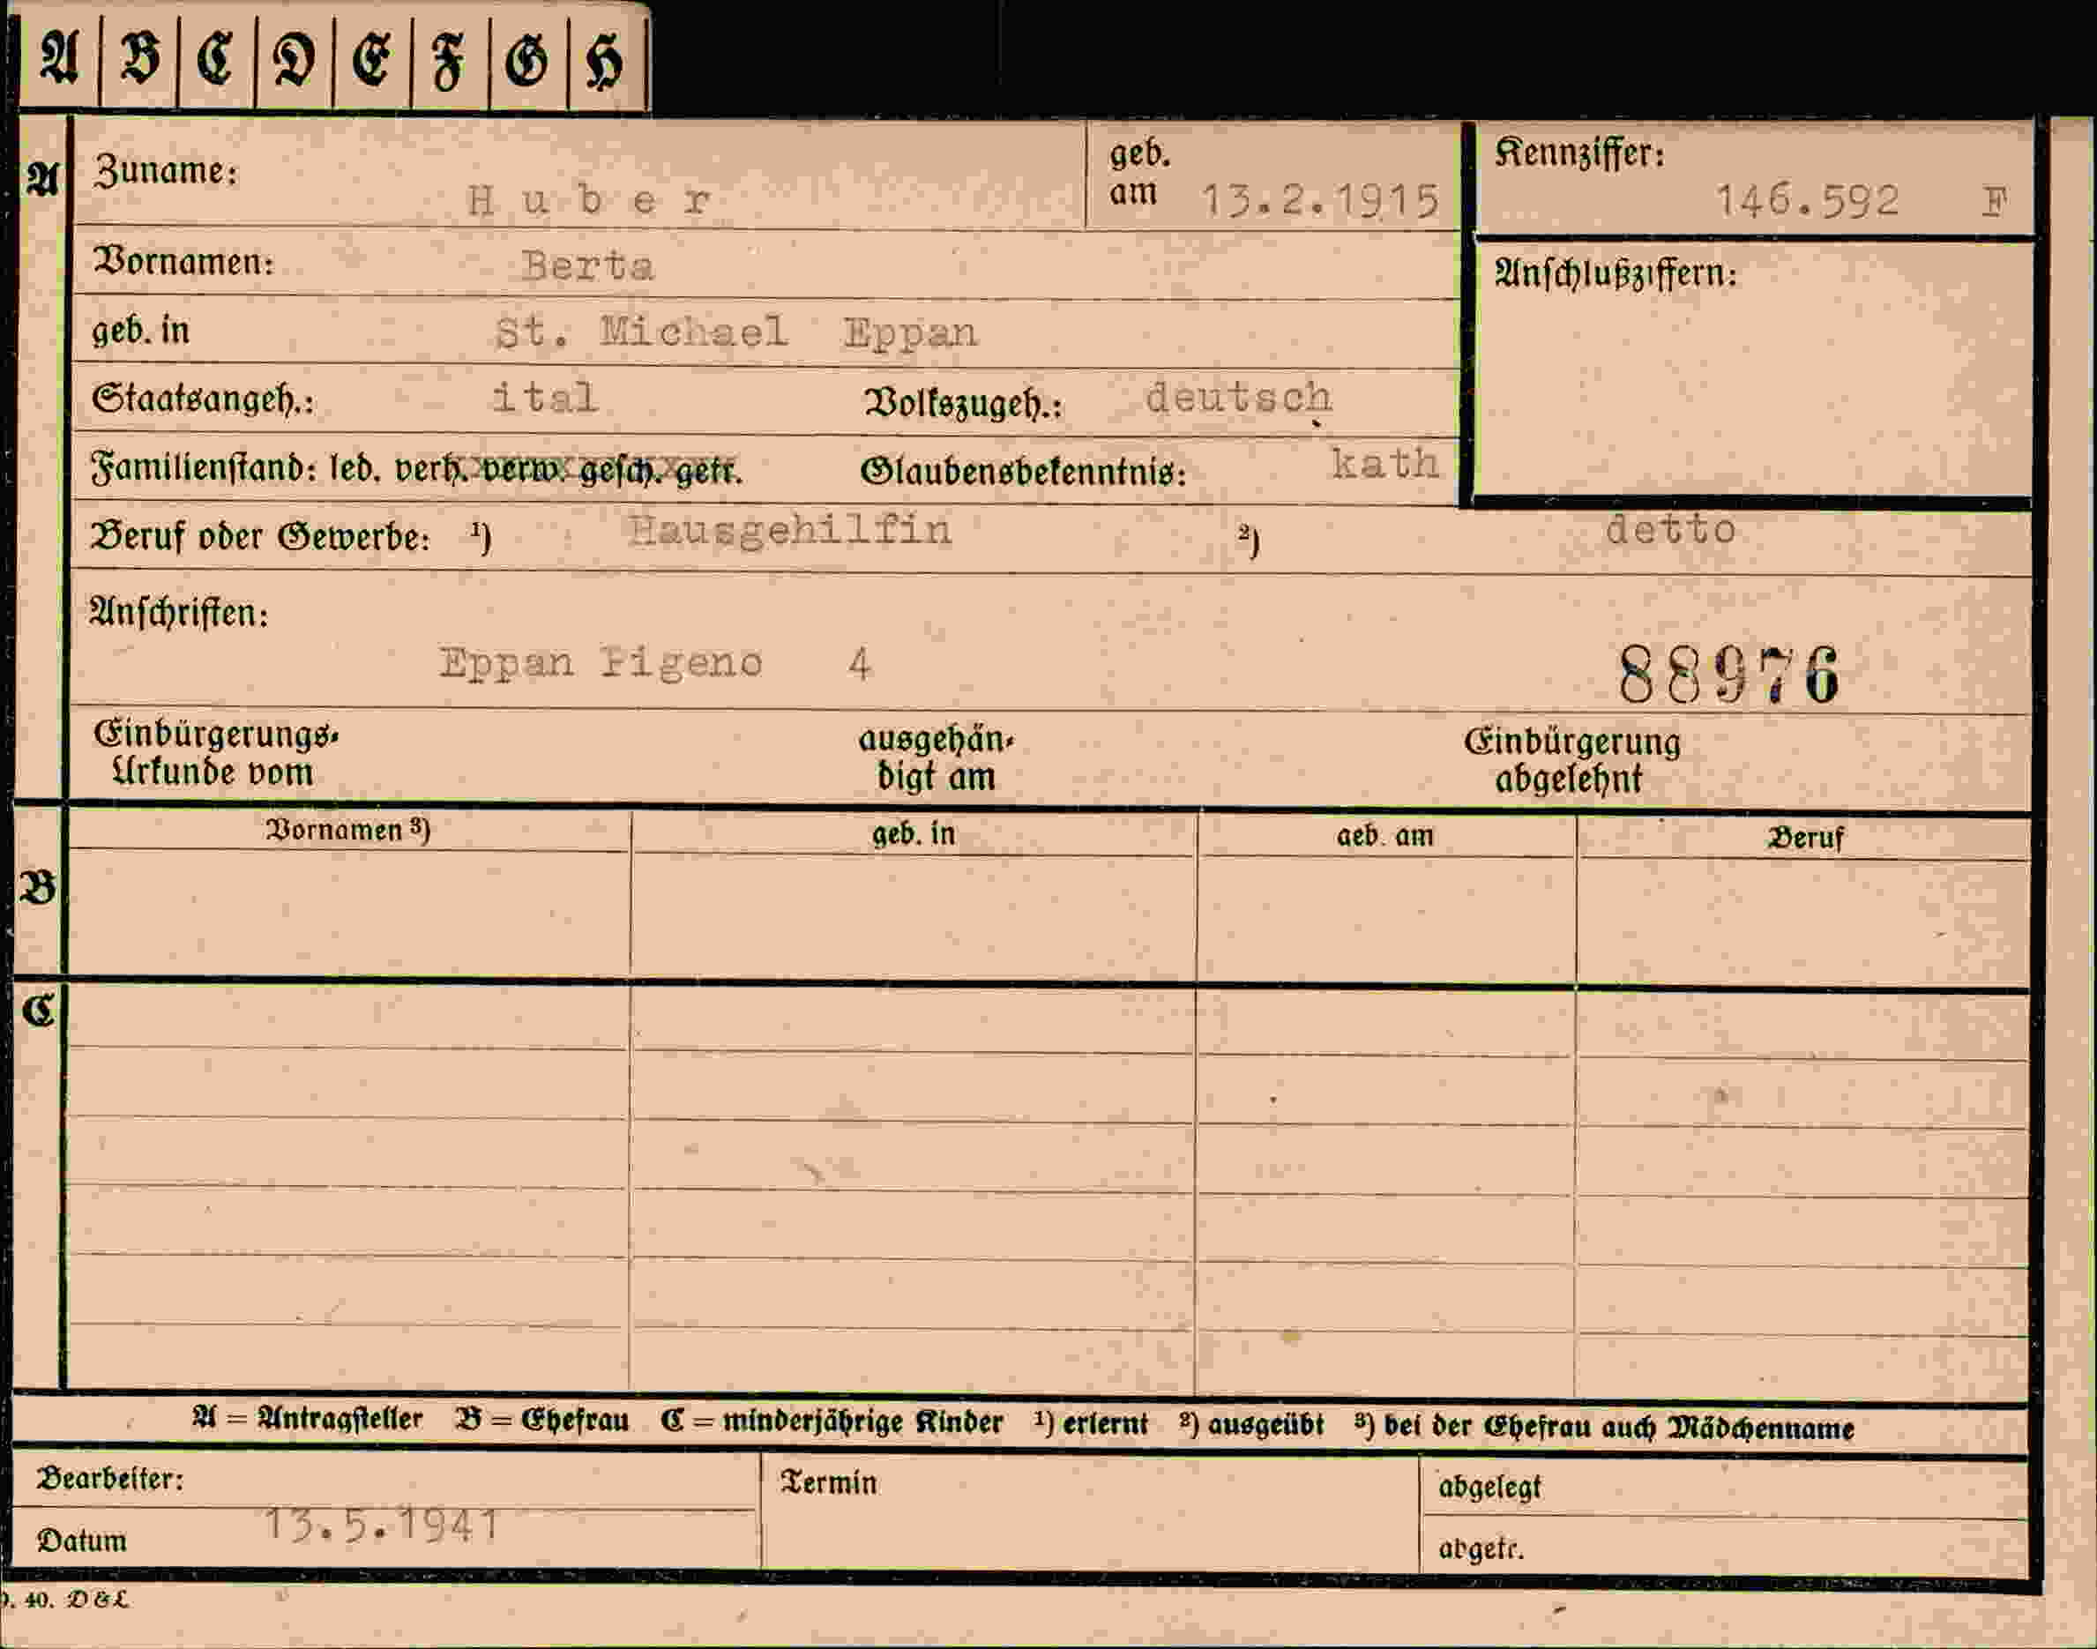Screen dimensions: 2097x1649
Task: Click the 'Bearbeiter:' label
Action: tap(110, 1479)
